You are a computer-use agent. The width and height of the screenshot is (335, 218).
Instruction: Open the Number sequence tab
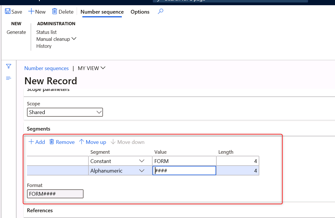click(x=102, y=12)
